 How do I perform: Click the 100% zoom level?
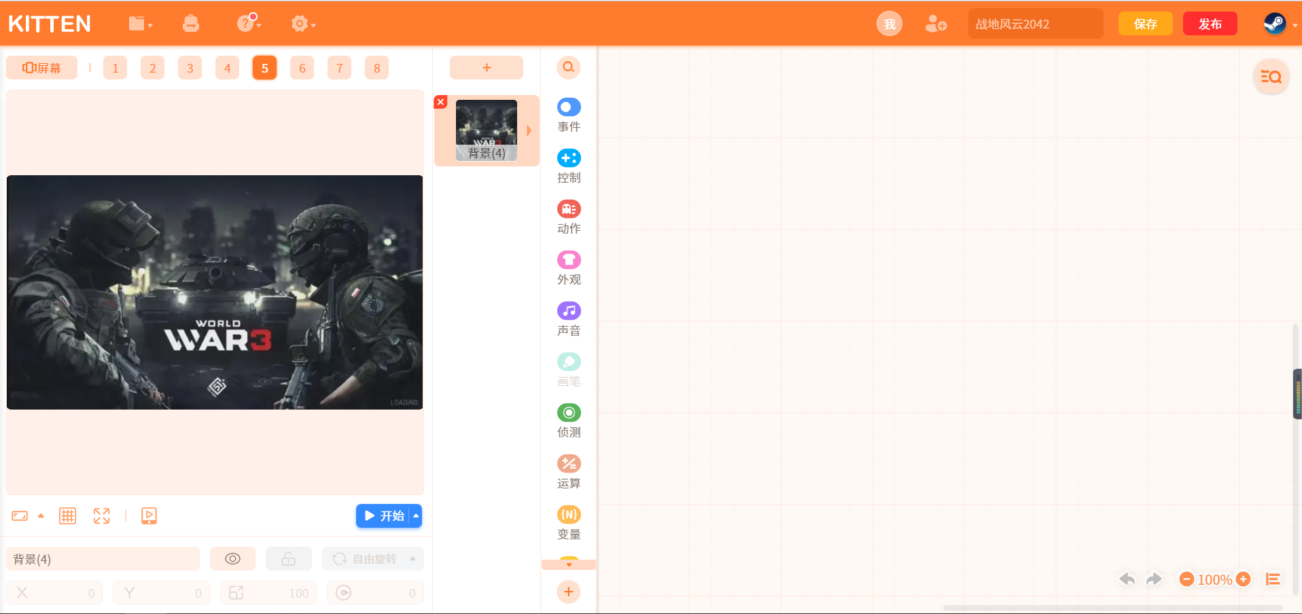pos(1215,579)
